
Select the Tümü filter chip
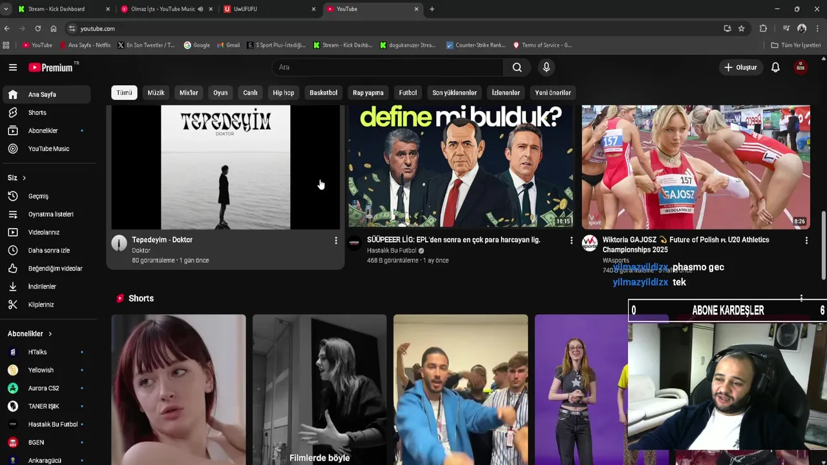pyautogui.click(x=124, y=92)
